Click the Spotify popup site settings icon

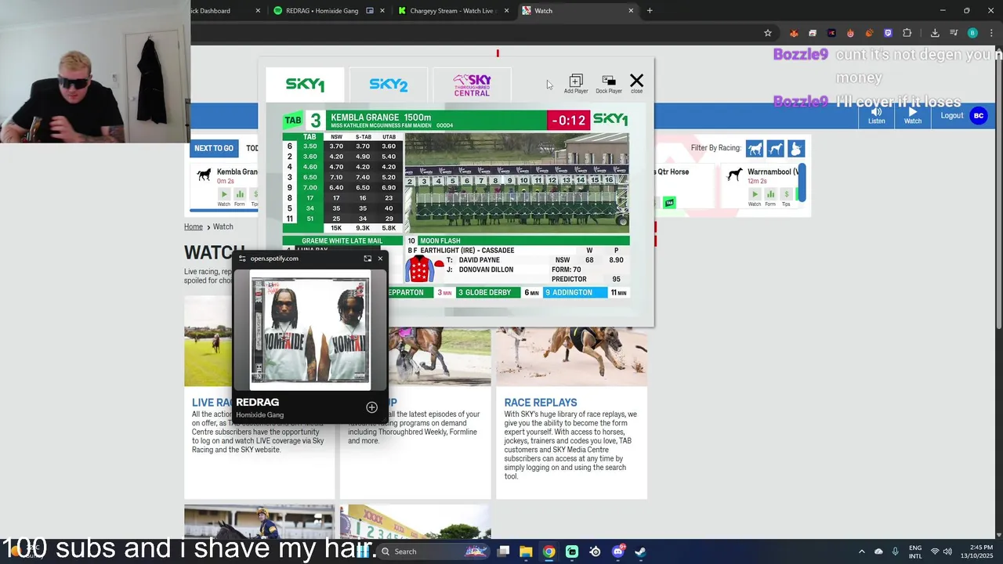click(x=242, y=258)
